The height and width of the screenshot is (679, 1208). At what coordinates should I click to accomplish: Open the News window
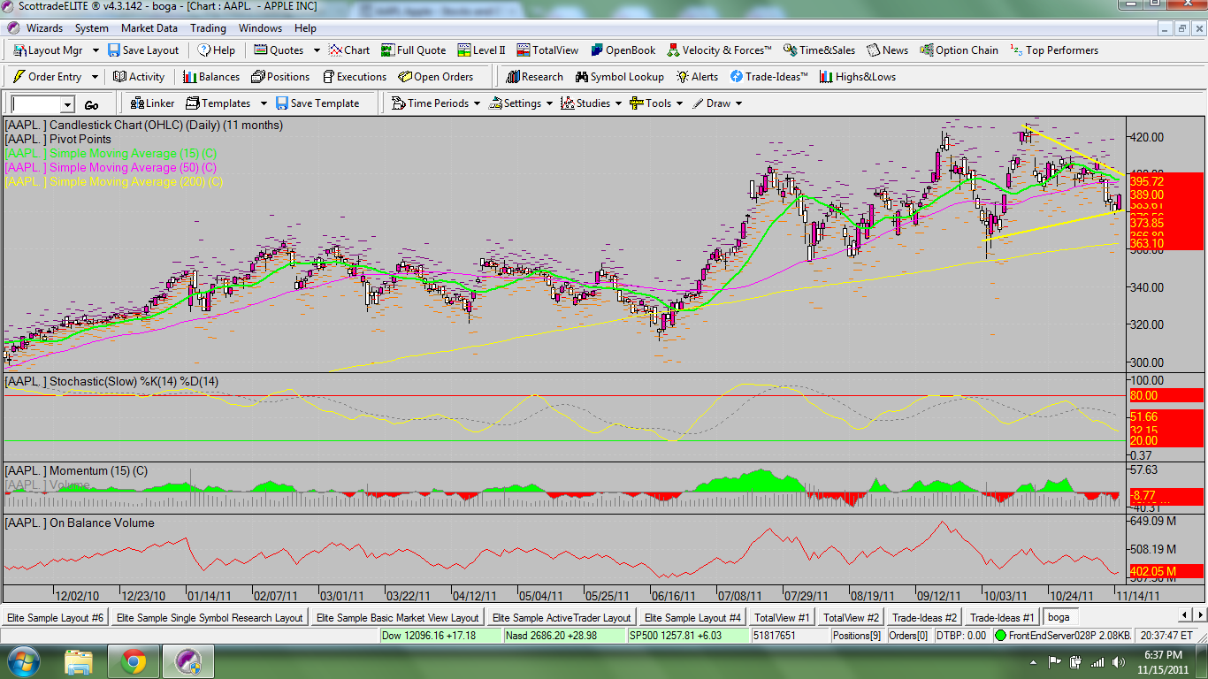888,50
